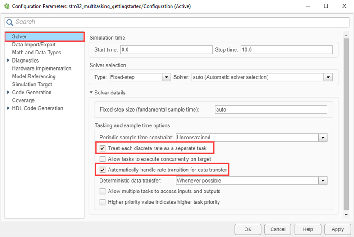This screenshot has height=237, width=354.
Task: Click the search magnifier icon
Action: pos(10,22)
